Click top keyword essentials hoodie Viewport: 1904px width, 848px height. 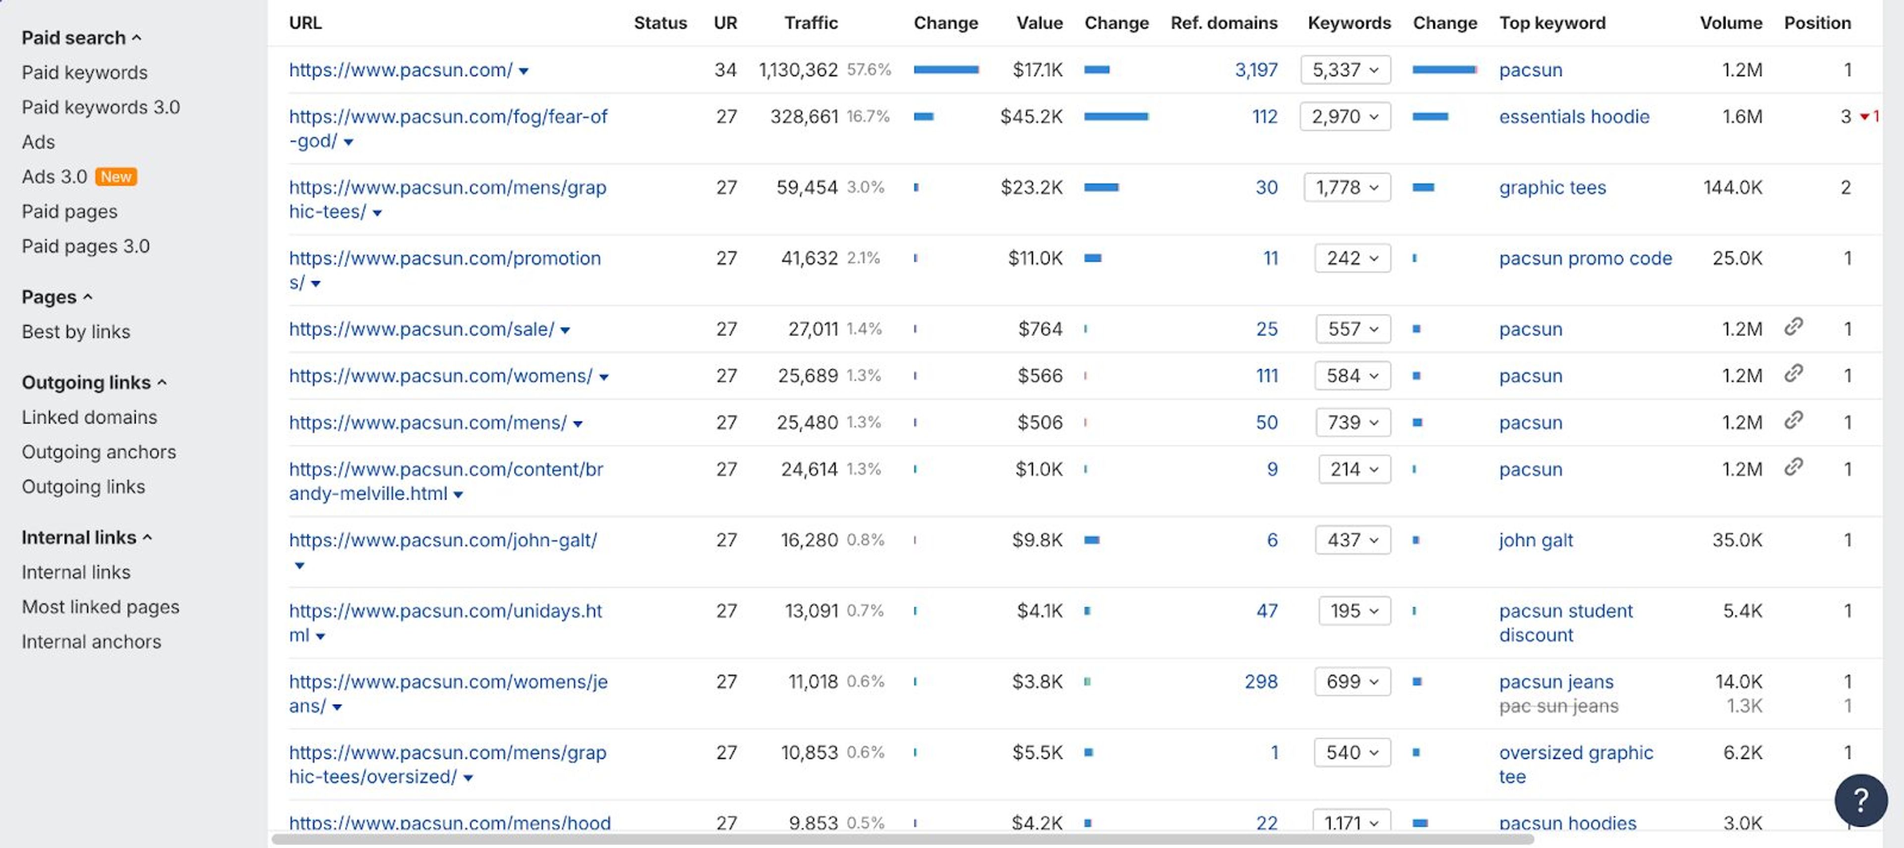(x=1574, y=116)
